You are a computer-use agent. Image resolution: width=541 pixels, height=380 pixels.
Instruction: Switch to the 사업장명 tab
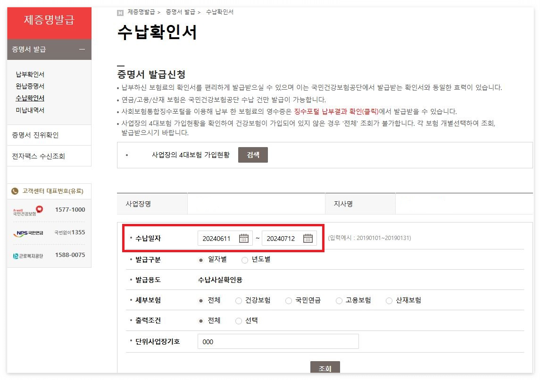click(x=152, y=203)
